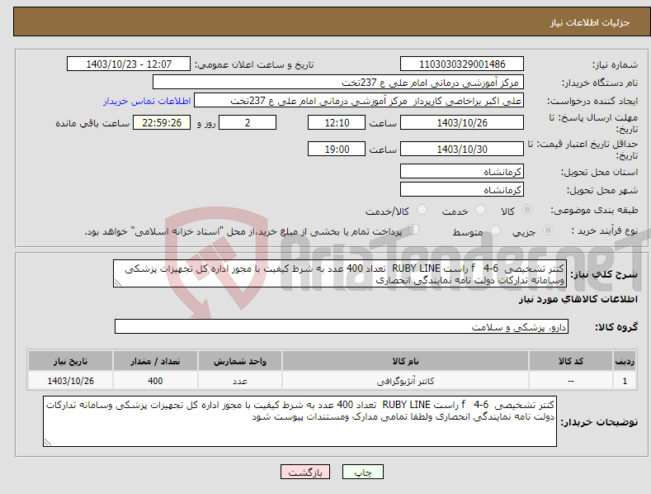Select the کالا/خدمت radio button

(422, 210)
